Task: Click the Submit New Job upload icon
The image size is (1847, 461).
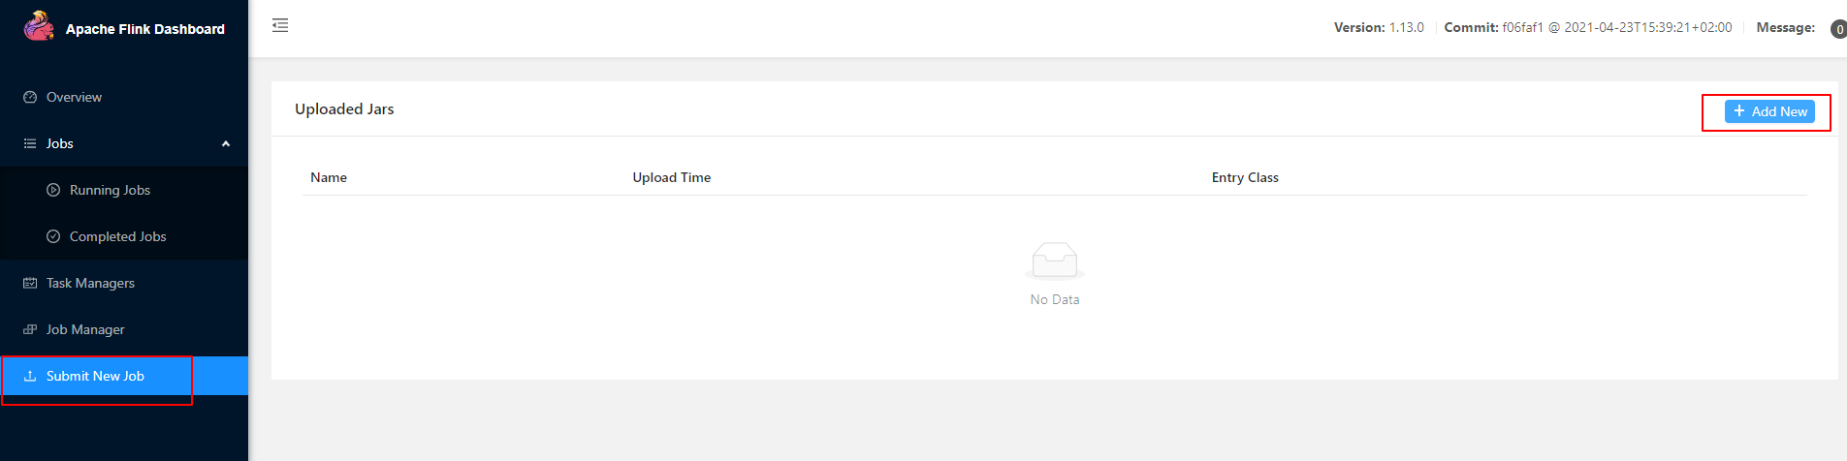Action: pos(30,376)
